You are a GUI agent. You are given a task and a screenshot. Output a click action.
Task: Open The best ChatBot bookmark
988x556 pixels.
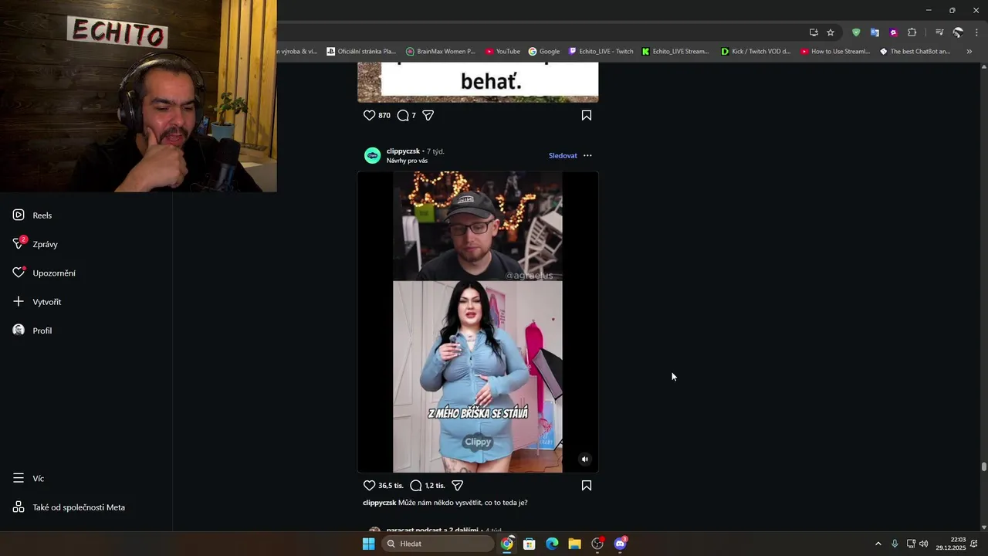click(915, 52)
